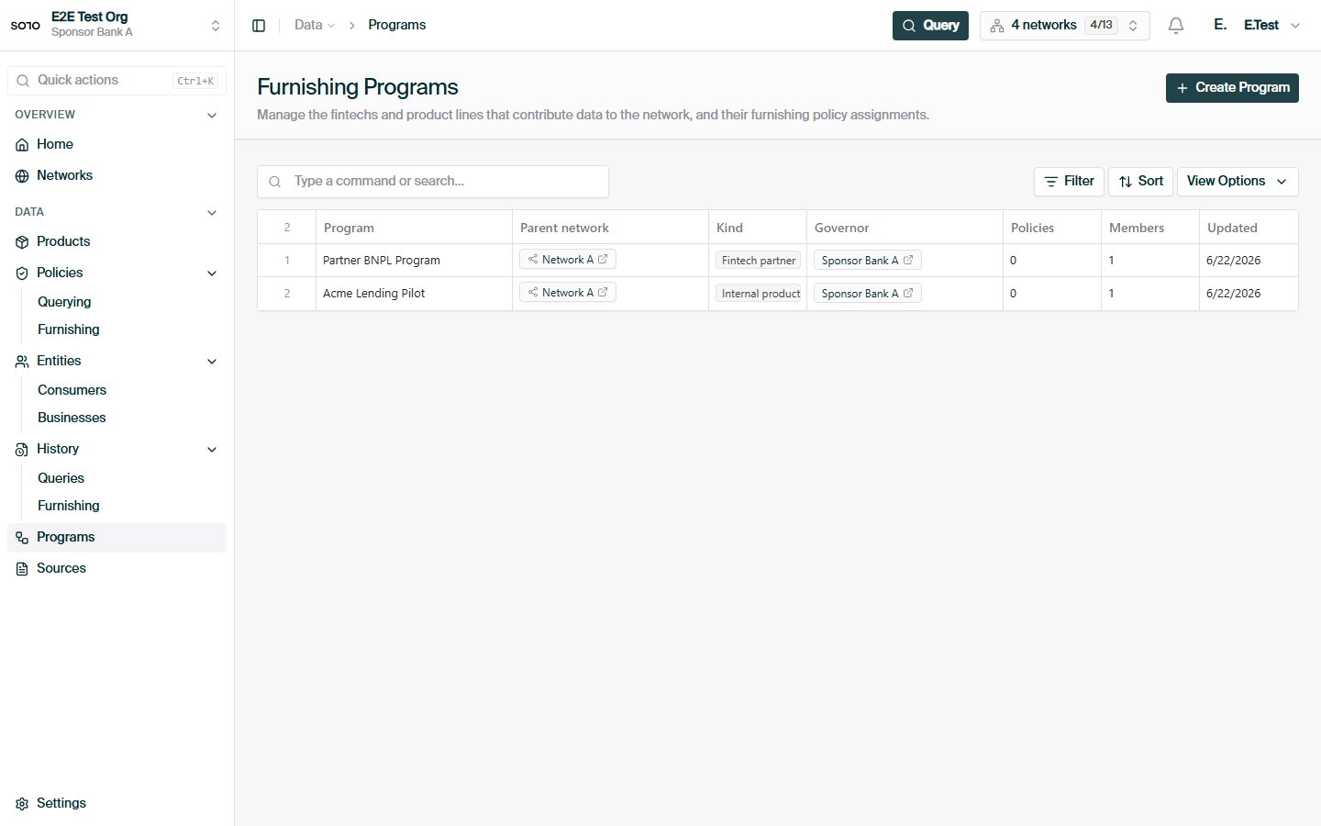The width and height of the screenshot is (1321, 826).
Task: Click the Settings gear icon
Action: [x=22, y=804]
